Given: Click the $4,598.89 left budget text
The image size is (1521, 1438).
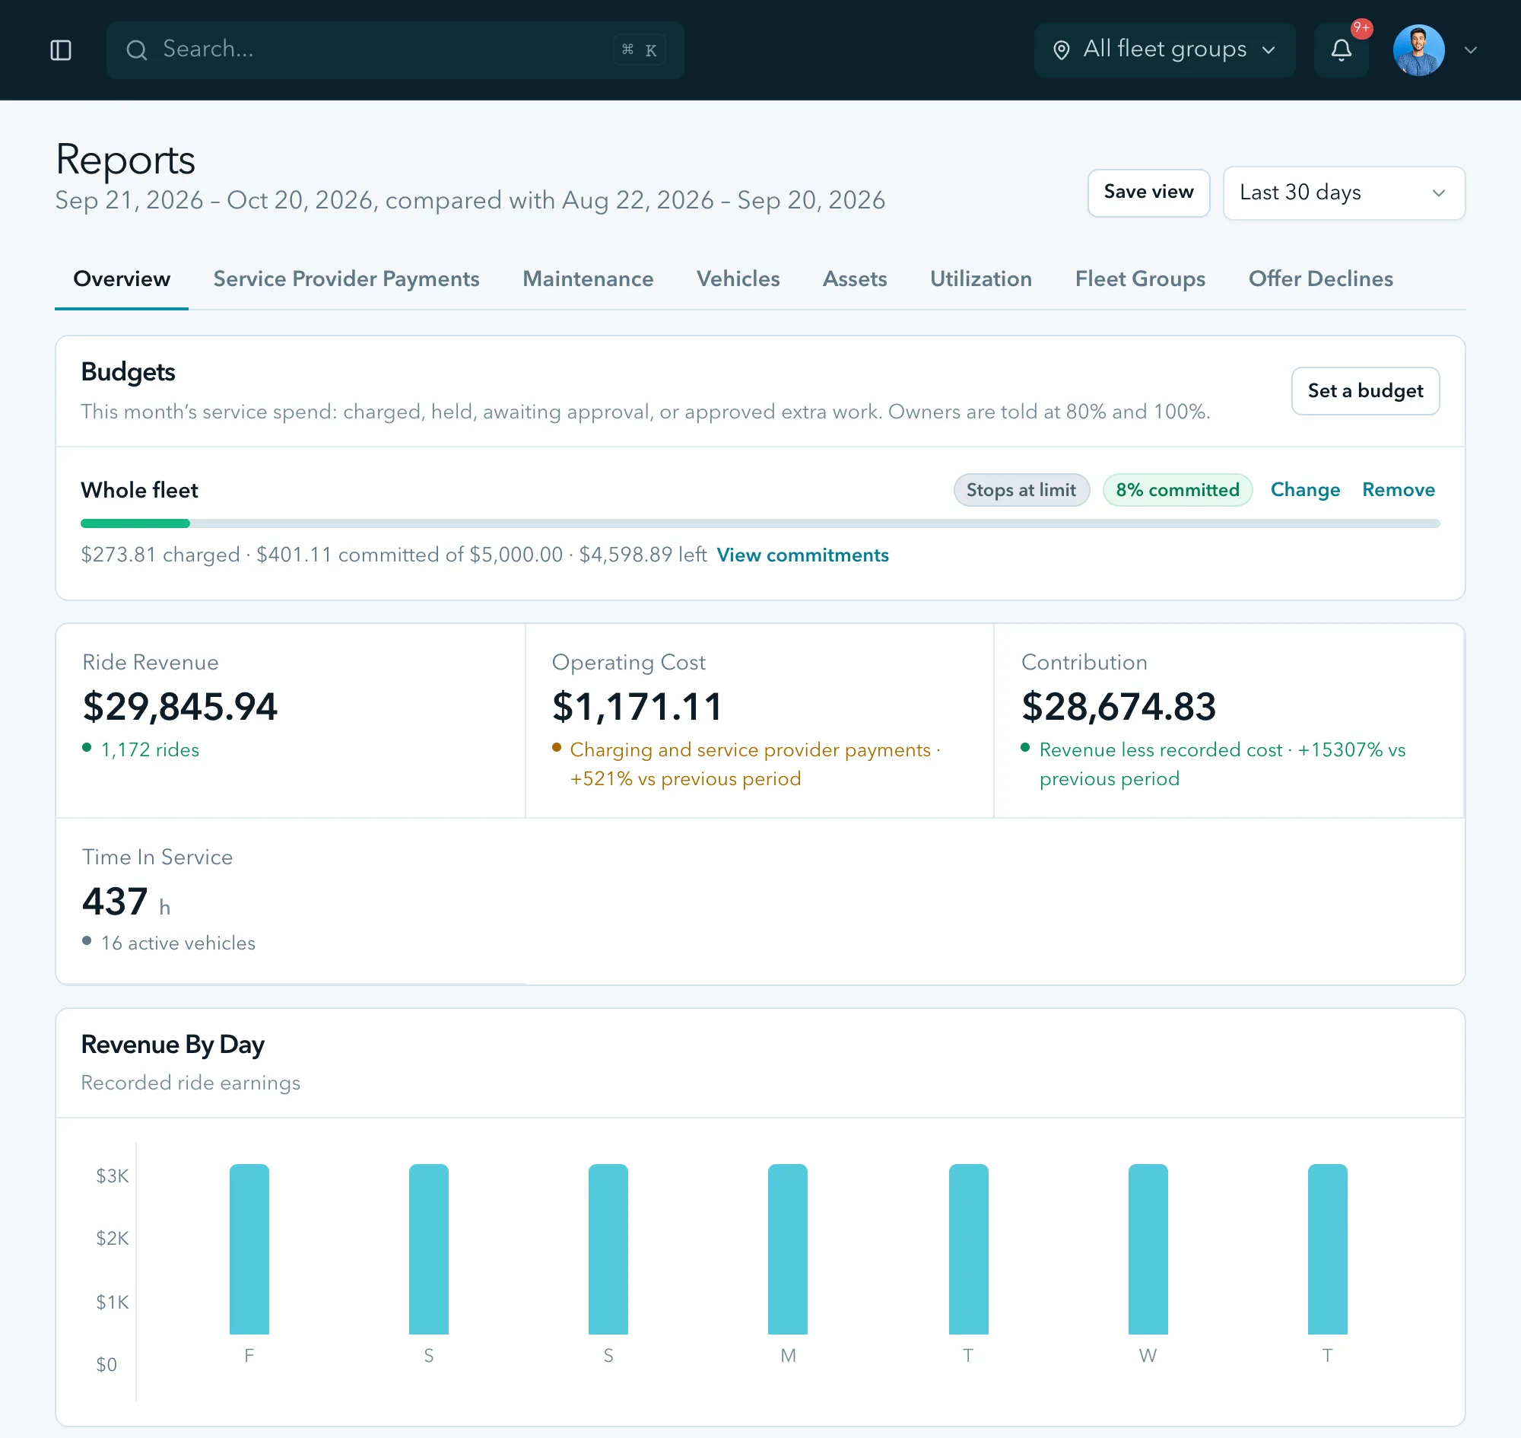Looking at the screenshot, I should pyautogui.click(x=642, y=555).
